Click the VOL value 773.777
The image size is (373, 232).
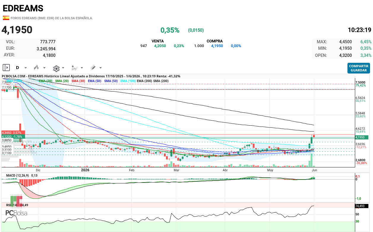click(x=48, y=42)
